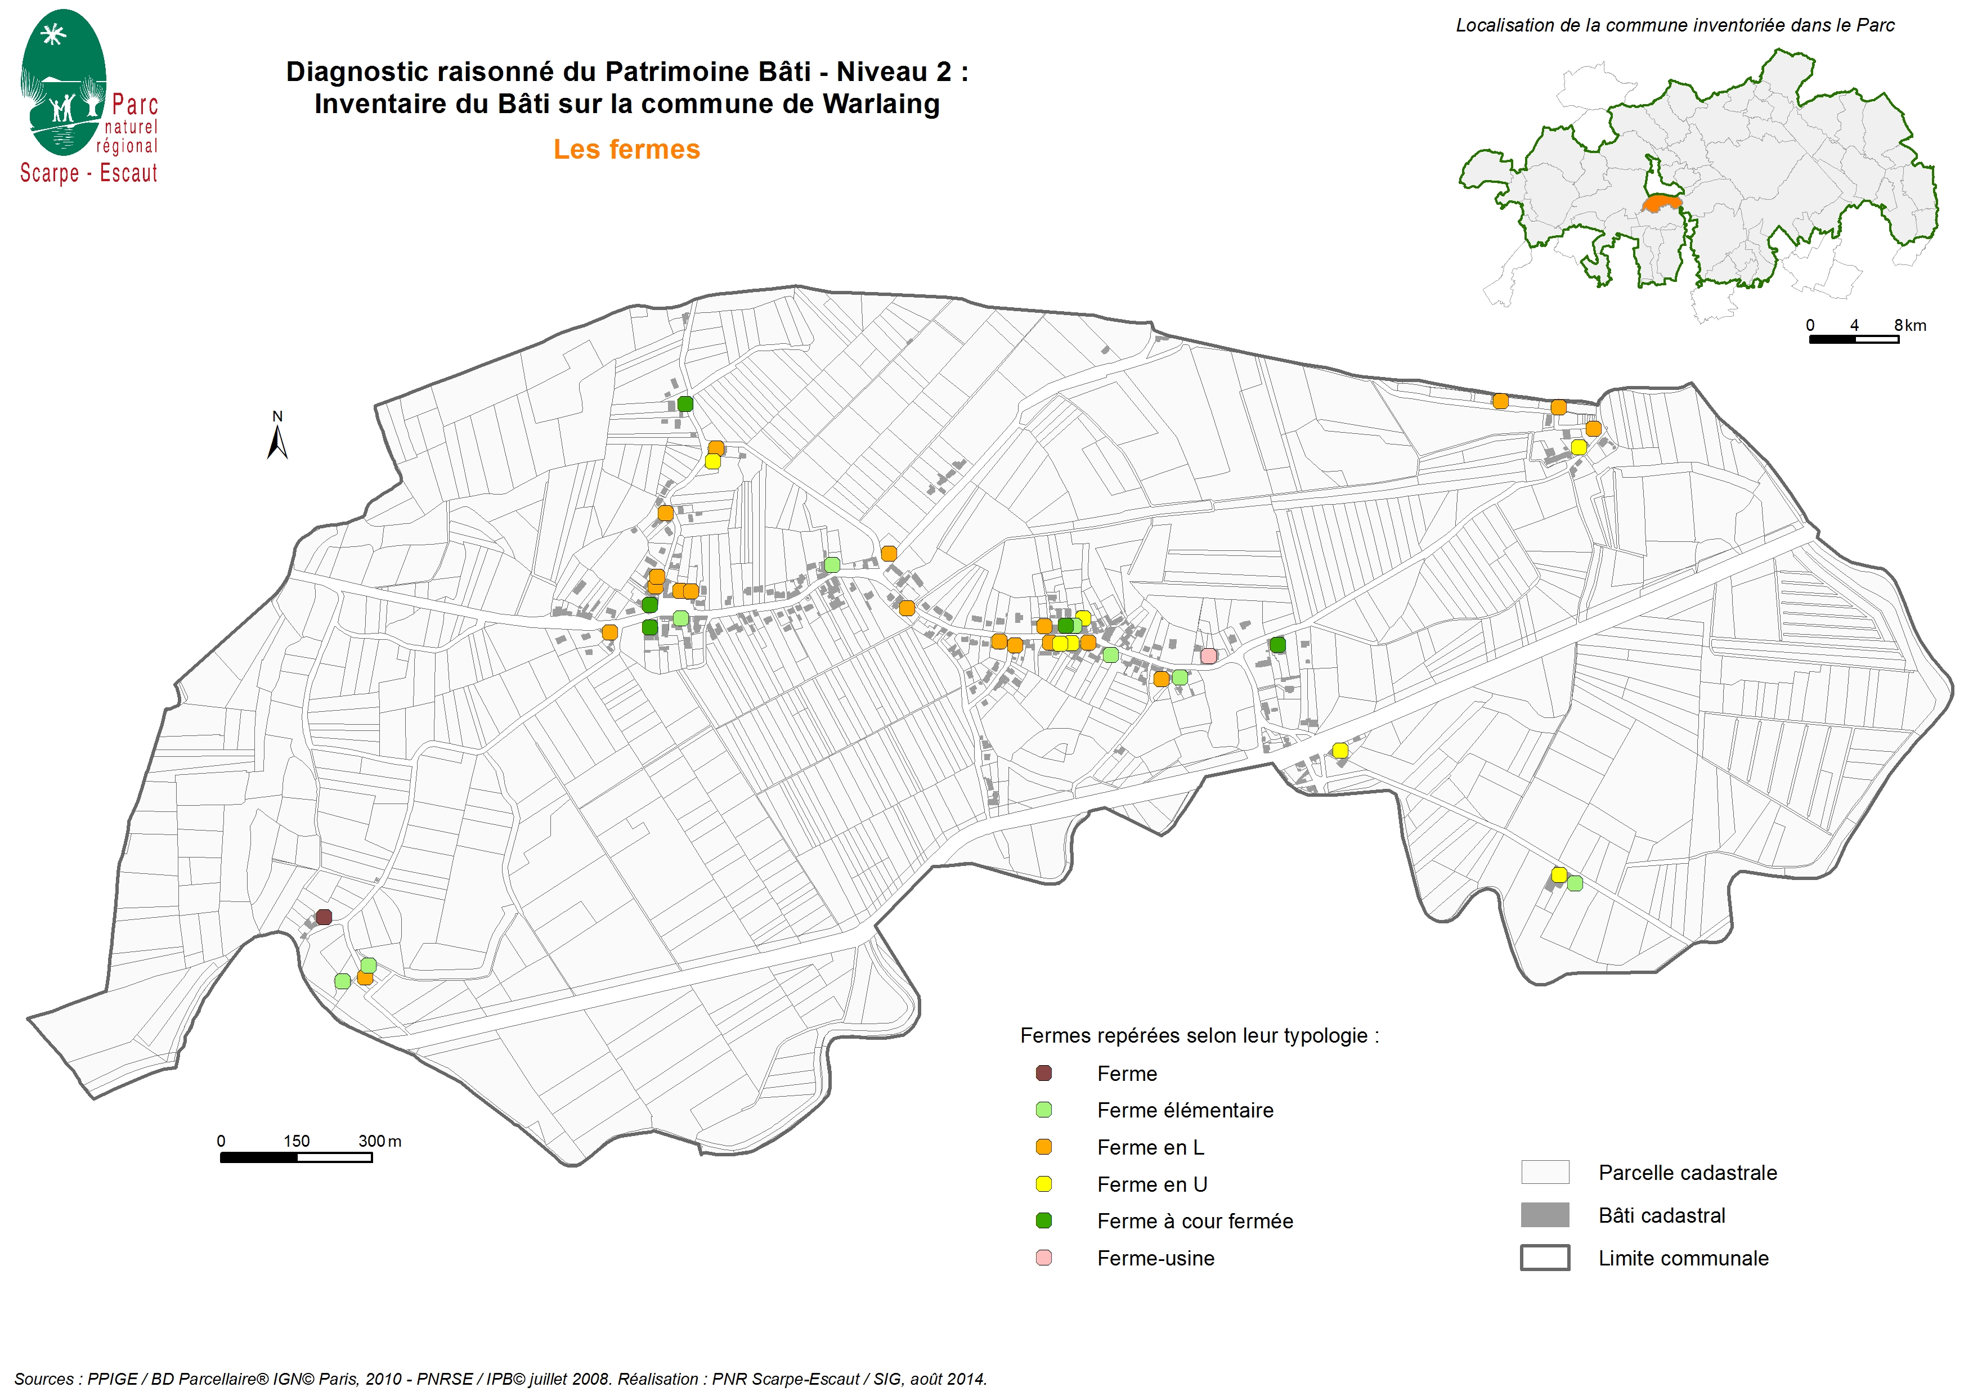Click the '150' label on the main scale bar
This screenshot has width=1973, height=1396.
297,1141
